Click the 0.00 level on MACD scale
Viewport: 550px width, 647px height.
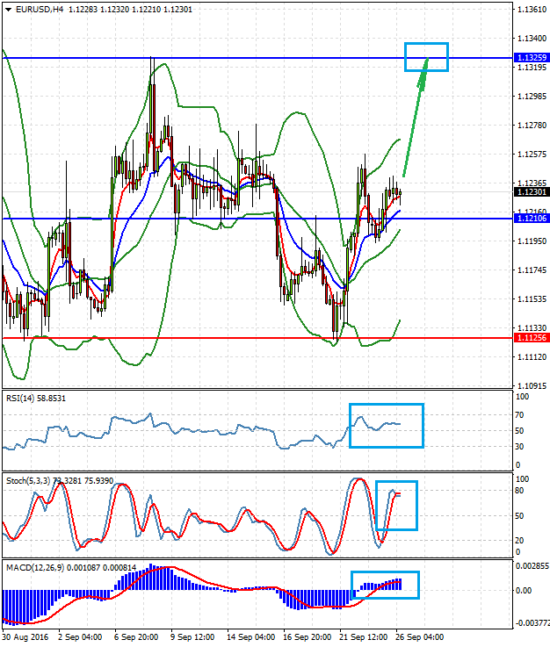pos(524,590)
